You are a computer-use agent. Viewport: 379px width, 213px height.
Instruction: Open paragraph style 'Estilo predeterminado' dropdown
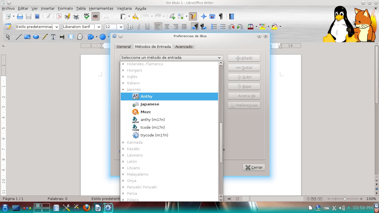56,27
